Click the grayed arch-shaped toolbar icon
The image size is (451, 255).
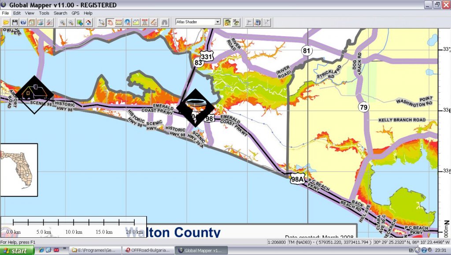click(164, 22)
